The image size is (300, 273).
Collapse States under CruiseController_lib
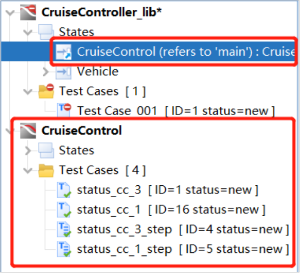[28, 32]
